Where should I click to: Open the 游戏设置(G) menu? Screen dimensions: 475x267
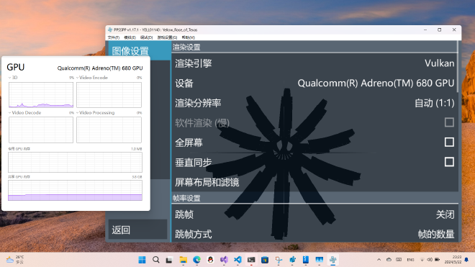167,37
